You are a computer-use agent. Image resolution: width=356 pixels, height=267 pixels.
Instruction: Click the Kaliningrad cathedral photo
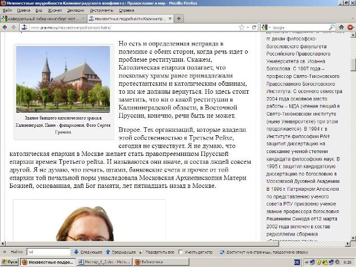click(x=63, y=79)
